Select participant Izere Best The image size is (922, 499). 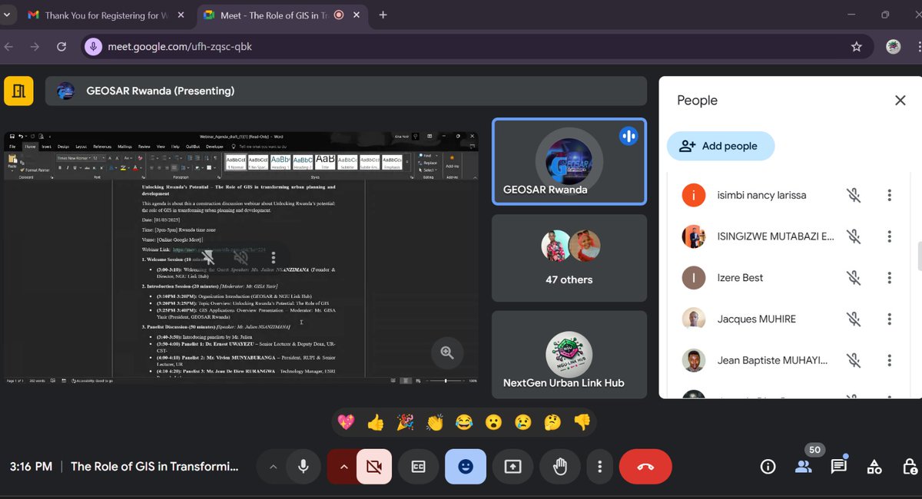click(788, 278)
